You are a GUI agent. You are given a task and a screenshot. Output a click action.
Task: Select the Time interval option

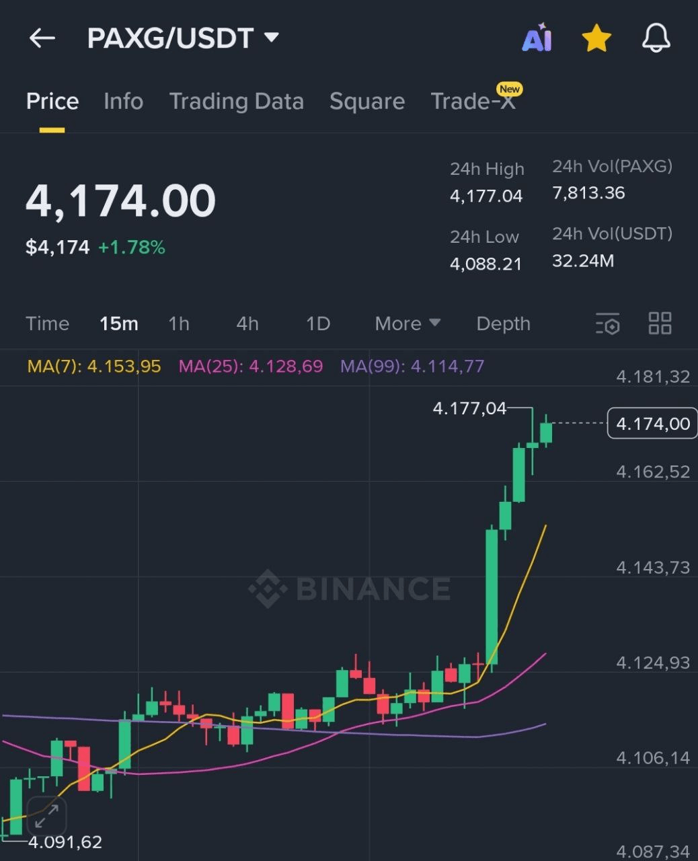click(x=47, y=324)
